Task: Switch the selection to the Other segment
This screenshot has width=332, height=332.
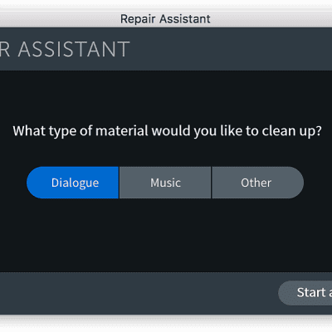Action: [x=257, y=183]
